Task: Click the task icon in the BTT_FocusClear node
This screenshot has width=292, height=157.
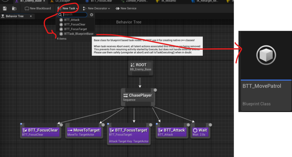Action: [x=25, y=130]
